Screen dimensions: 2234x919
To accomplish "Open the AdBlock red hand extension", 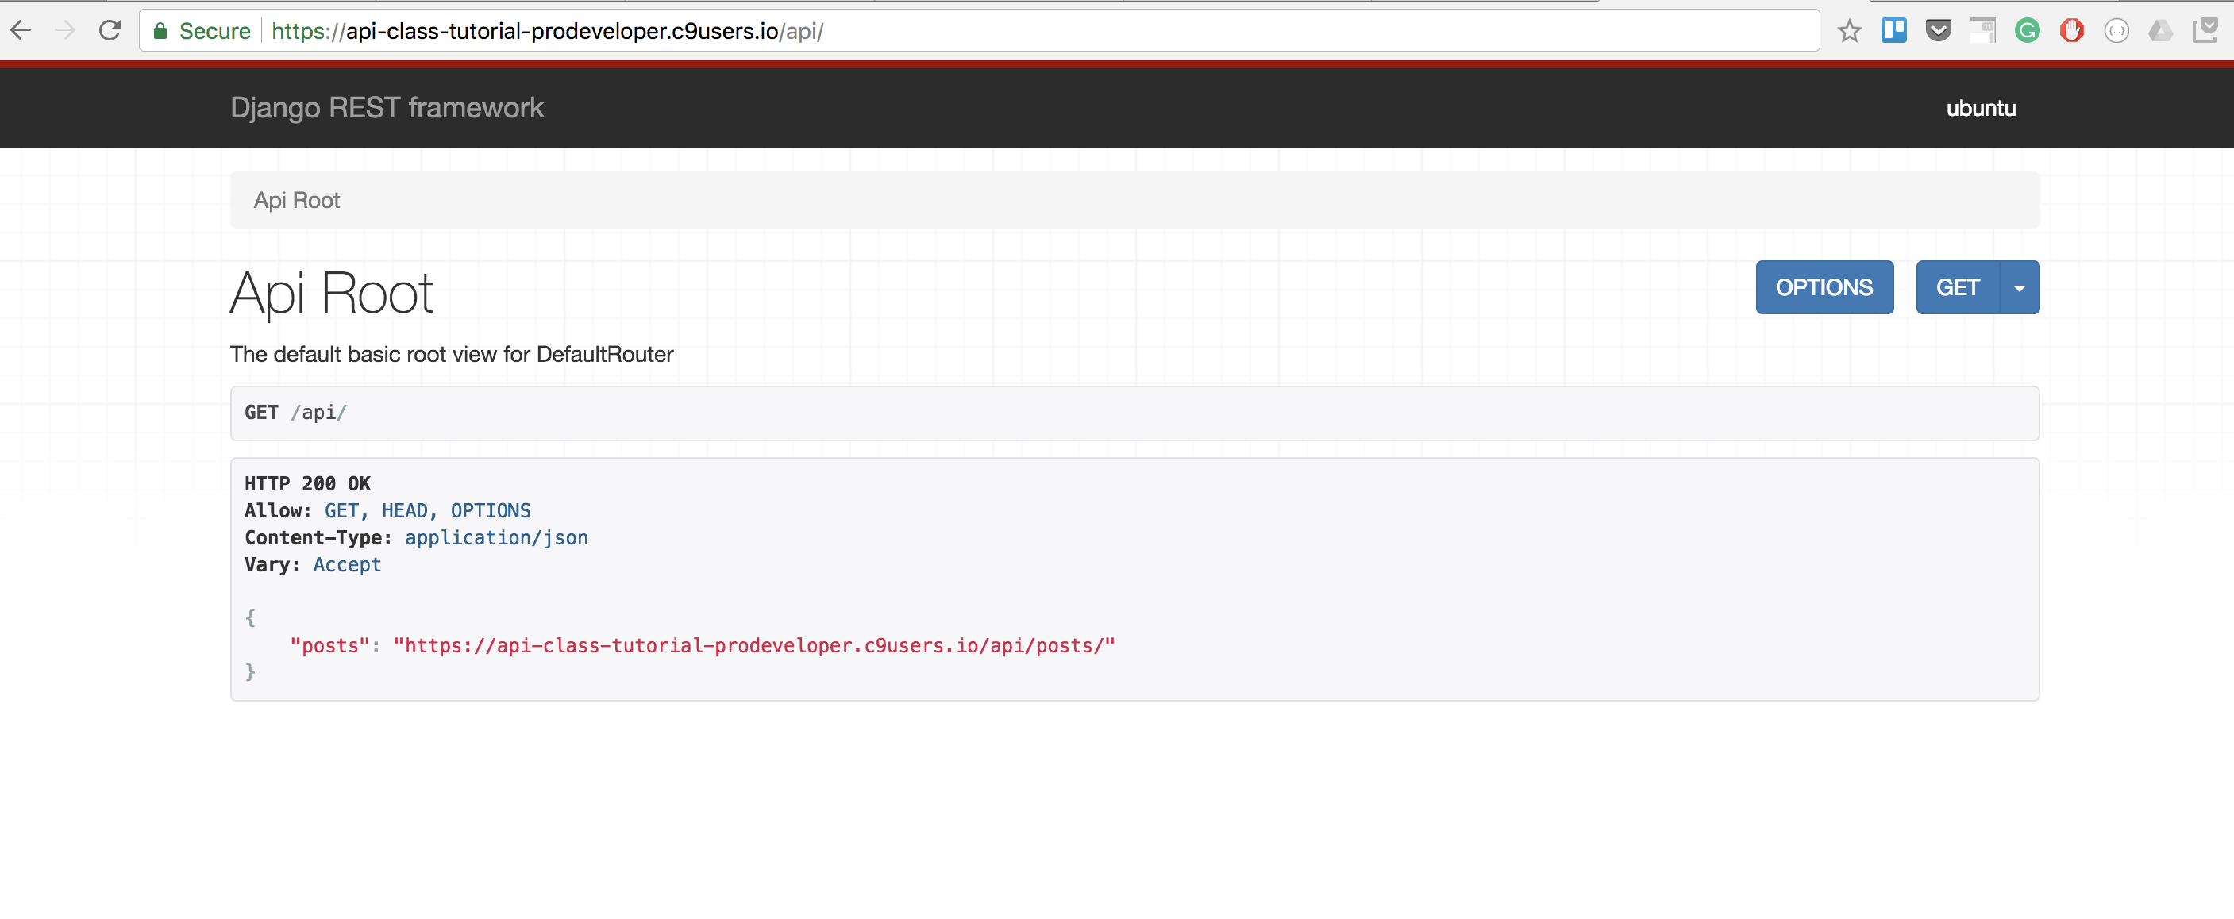I will 2072,31.
